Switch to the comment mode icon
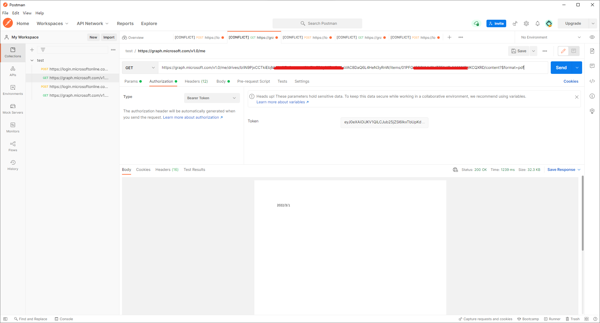This screenshot has width=600, height=323. (574, 51)
